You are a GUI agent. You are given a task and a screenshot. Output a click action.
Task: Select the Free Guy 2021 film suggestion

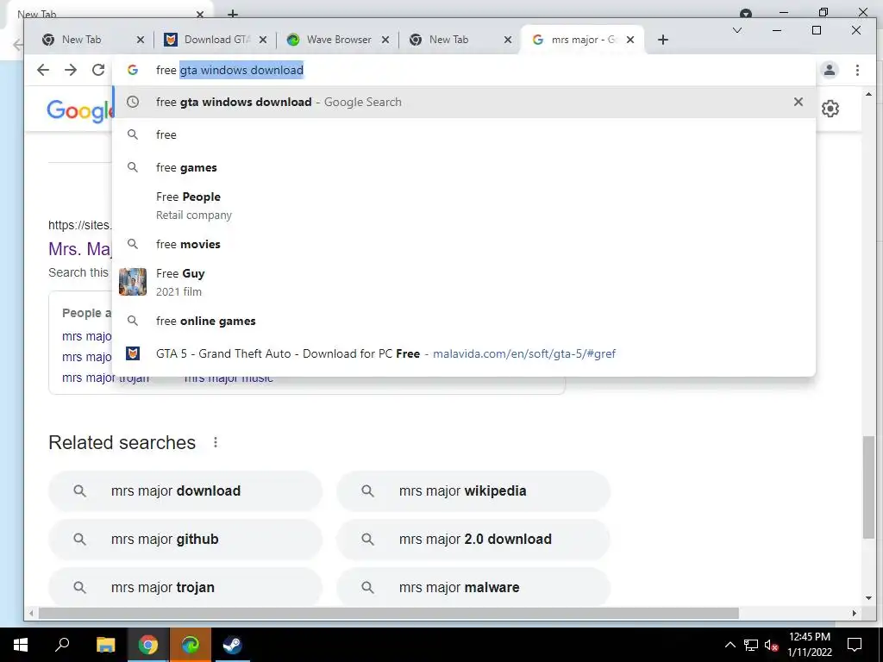(464, 282)
